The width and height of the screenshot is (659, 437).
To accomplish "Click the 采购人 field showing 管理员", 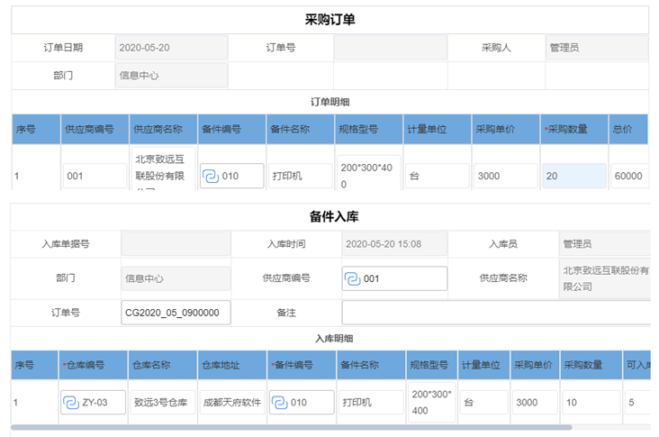I will [x=597, y=48].
